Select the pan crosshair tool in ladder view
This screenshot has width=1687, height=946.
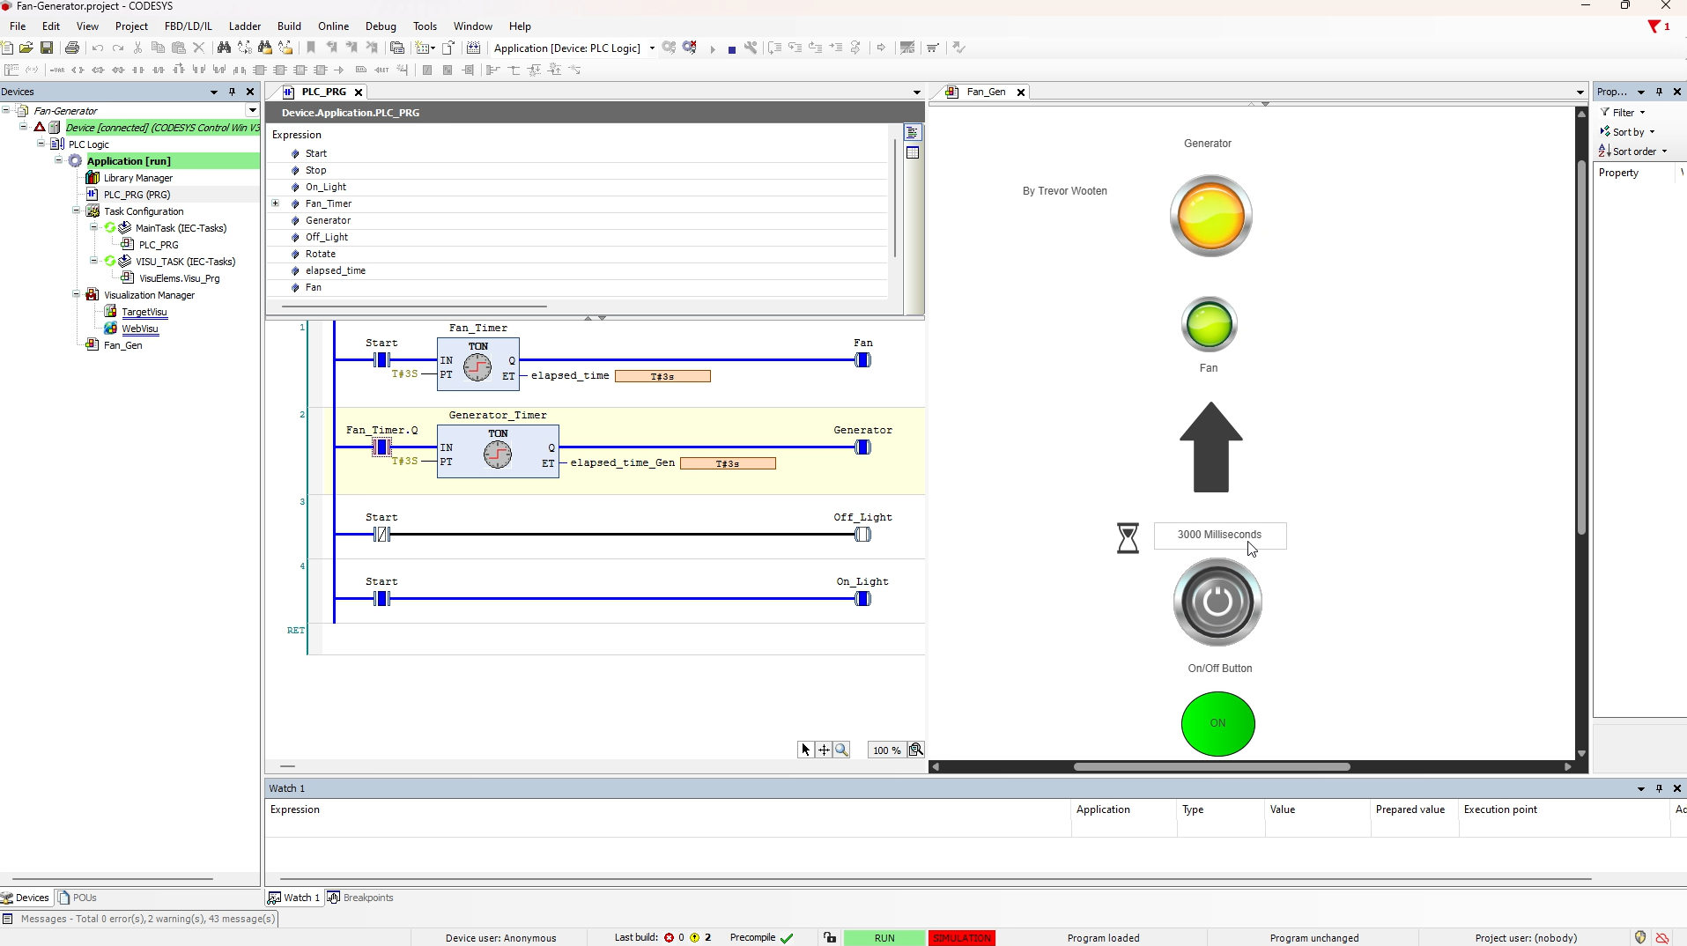(824, 750)
